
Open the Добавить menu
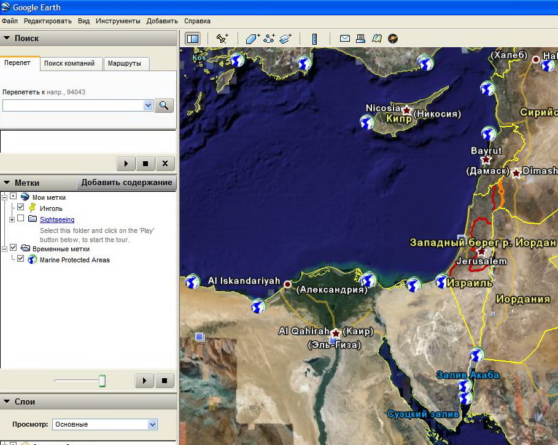pos(162,21)
